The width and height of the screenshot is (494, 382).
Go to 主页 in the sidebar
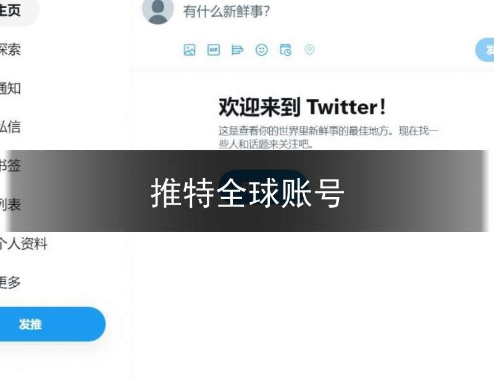[10, 10]
